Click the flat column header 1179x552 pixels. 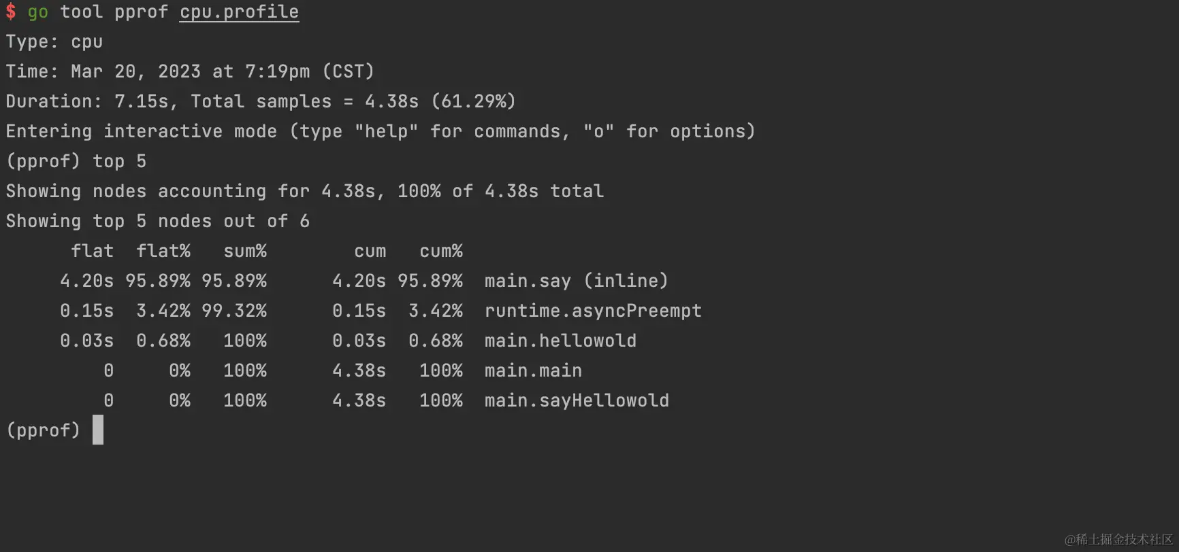(93, 251)
